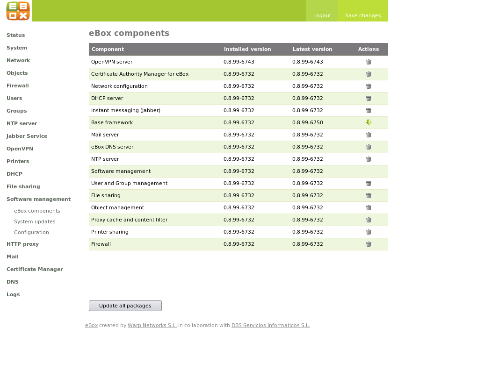Open the DNS menu section
477x378 pixels.
[13, 282]
